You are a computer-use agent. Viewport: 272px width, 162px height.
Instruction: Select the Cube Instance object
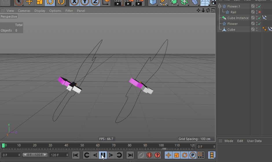click(238, 18)
